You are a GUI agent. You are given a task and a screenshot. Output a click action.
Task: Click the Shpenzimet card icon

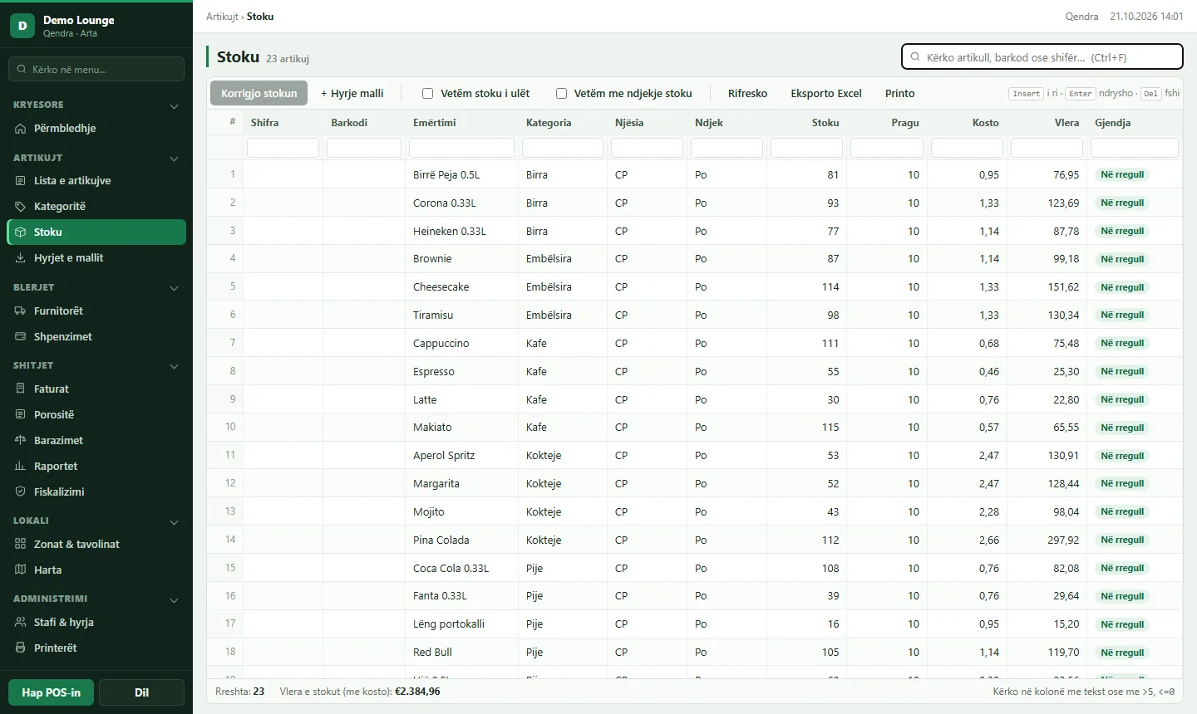coord(21,337)
